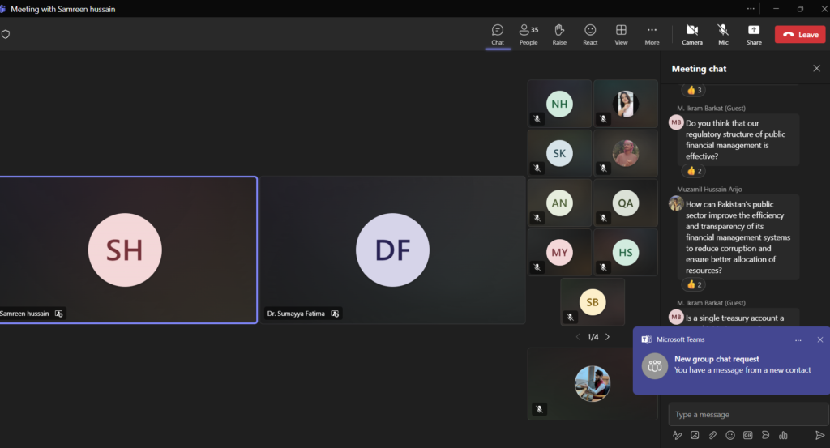Viewport: 830px width, 448px height.
Task: Click thumbs-up under Muzamil Hussain Arijo's message
Action: 694,284
